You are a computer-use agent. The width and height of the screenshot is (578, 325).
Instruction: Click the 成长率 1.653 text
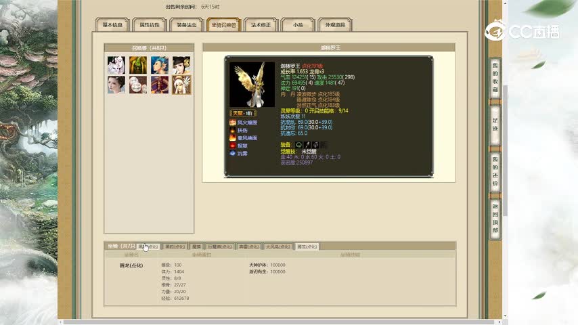294,72
